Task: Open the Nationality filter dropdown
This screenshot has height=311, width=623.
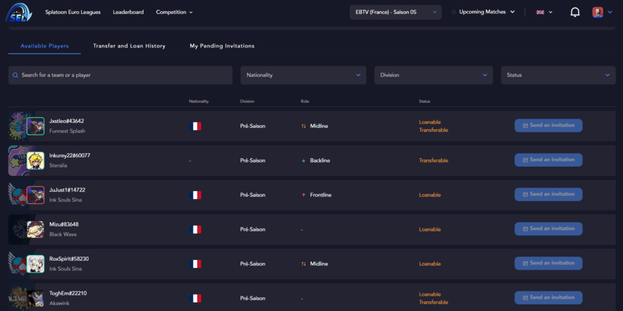Action: click(303, 75)
